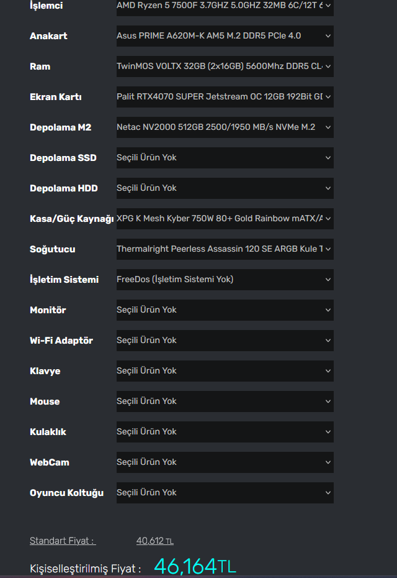Expand the WebCam dropdown
397x578 pixels.
pos(225,462)
